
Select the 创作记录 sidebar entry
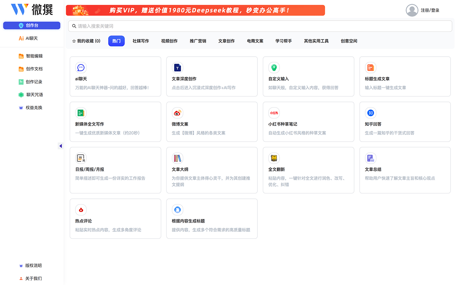(x=32, y=82)
